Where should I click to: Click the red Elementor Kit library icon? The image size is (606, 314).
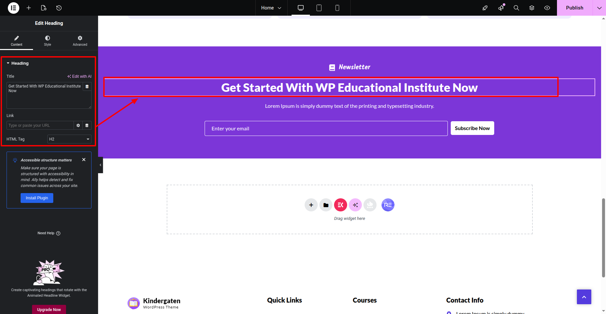tap(340, 205)
